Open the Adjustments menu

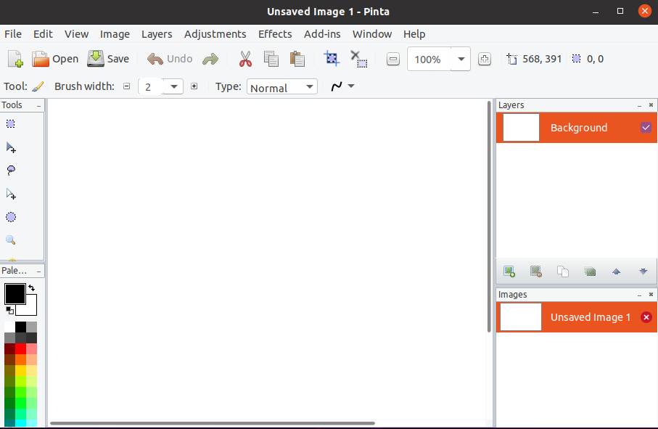(x=215, y=34)
